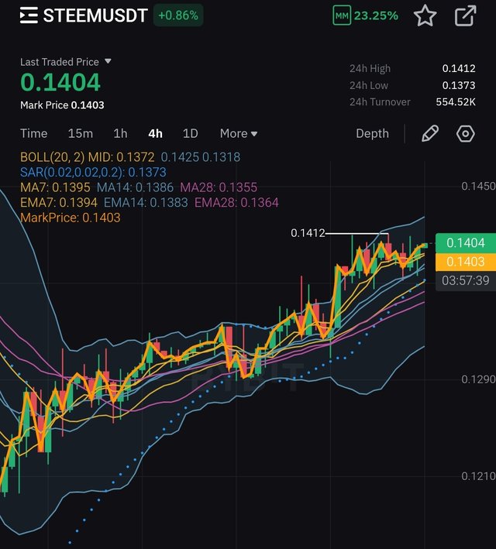Tap the 23.25% margin rate value
Screen dimensions: 496x549
(x=376, y=15)
